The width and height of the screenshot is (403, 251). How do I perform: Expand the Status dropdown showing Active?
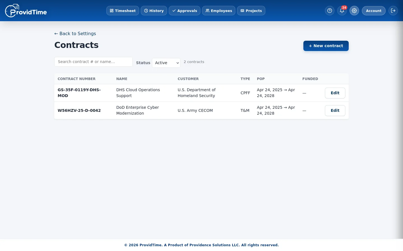coord(166,63)
